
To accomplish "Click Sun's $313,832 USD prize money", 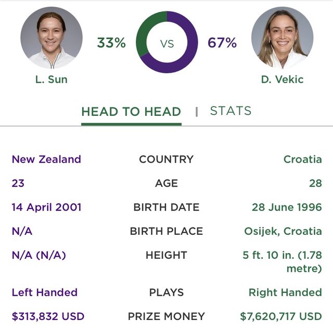I will pyautogui.click(x=48, y=316).
